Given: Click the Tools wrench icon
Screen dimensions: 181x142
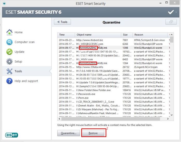Looking at the screenshot, I should [9, 71].
